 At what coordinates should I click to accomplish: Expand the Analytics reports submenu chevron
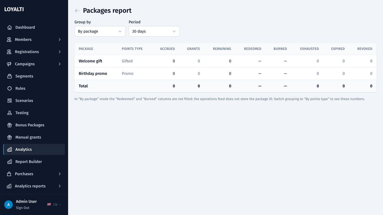[x=59, y=186]
